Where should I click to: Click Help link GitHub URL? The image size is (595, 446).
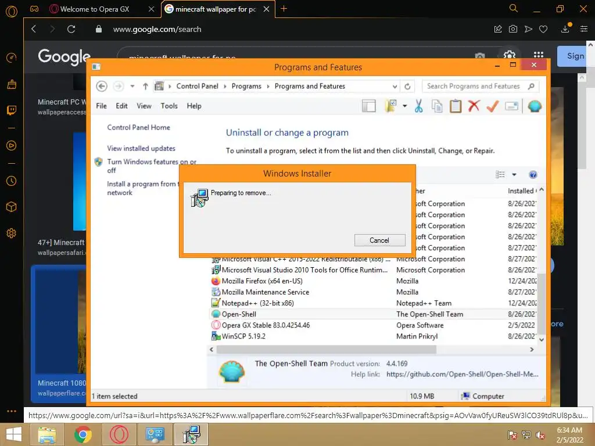[x=462, y=375]
